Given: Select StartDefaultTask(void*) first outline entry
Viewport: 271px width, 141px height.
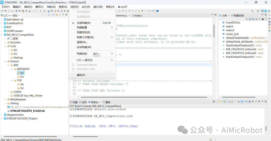Looking at the screenshot, I should pos(242,46).
